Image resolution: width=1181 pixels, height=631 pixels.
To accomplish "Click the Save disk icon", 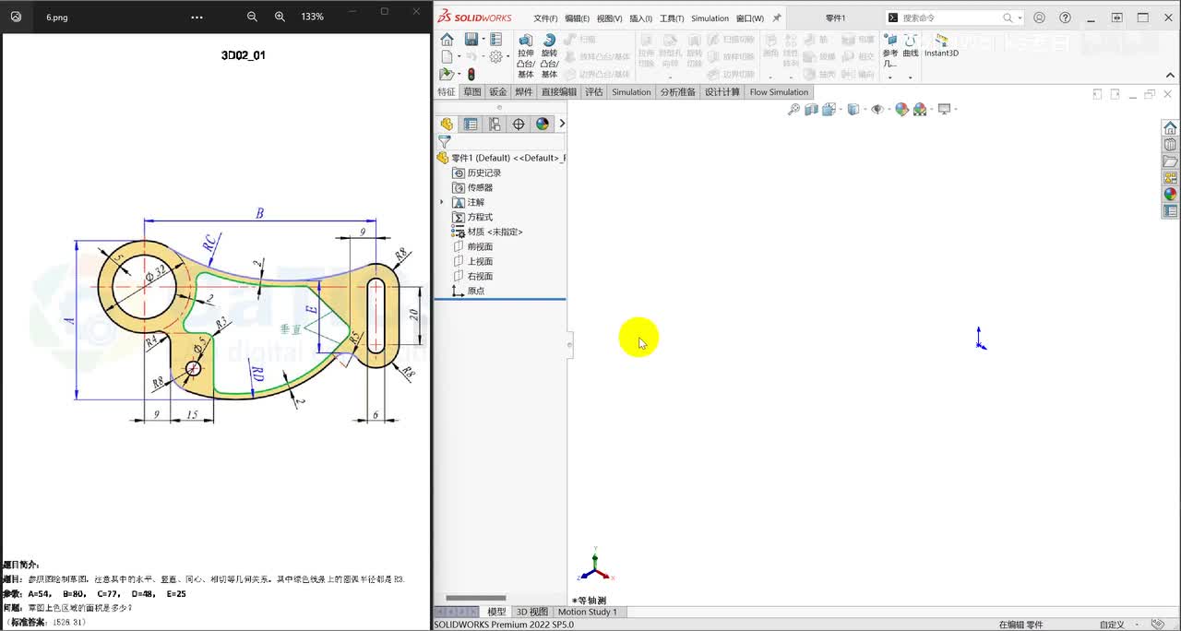I will (471, 39).
